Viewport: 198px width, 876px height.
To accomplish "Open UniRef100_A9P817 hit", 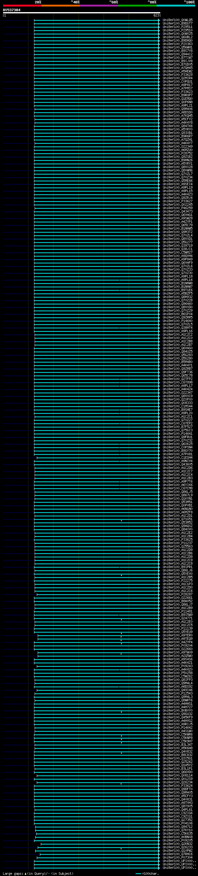I will click(178, 85).
